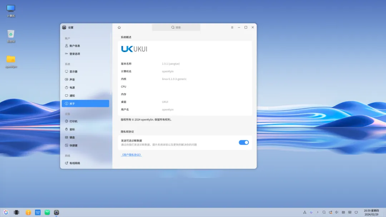
Task: Click the blue circle tray icon
Action: pos(311,212)
